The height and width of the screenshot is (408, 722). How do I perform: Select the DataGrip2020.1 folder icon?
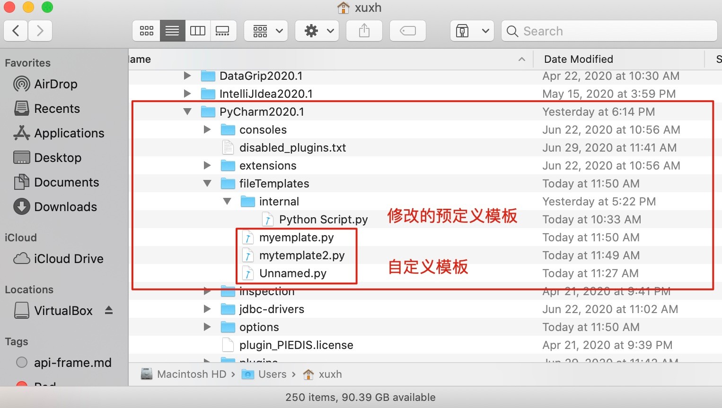coord(208,76)
